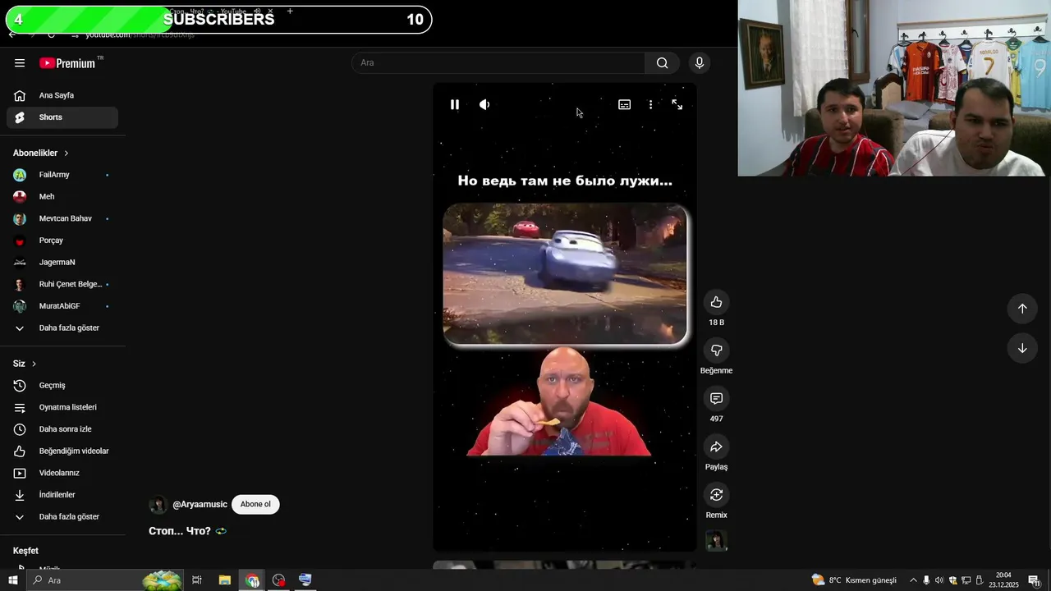This screenshot has height=591, width=1051.
Task: Select the Shorts sidebar item
Action: click(x=62, y=117)
